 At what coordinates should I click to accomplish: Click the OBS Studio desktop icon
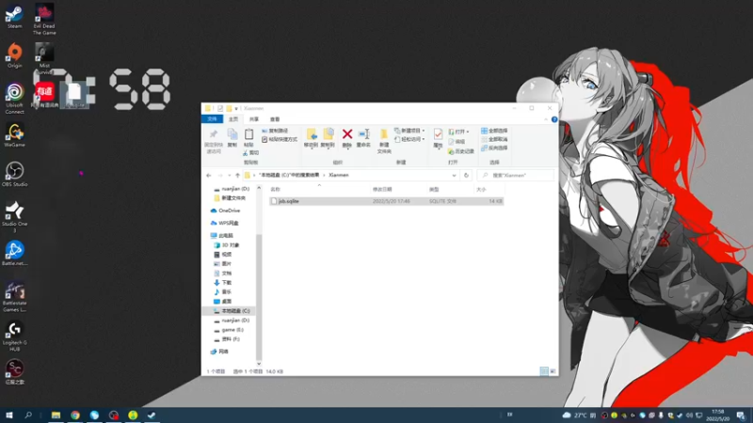tap(14, 174)
